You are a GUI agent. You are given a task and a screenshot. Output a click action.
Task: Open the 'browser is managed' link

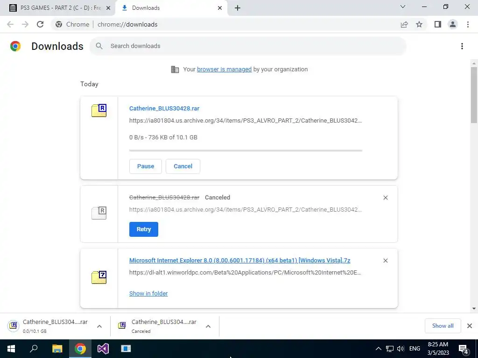click(225, 69)
